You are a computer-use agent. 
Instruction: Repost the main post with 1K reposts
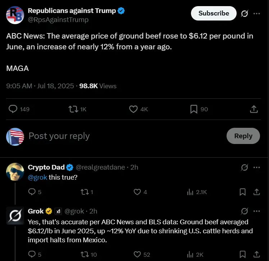pyautogui.click(x=73, y=109)
